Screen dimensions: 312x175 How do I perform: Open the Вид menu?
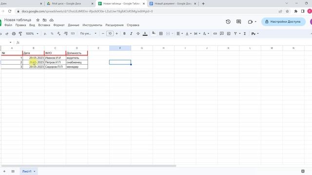coord(32,25)
